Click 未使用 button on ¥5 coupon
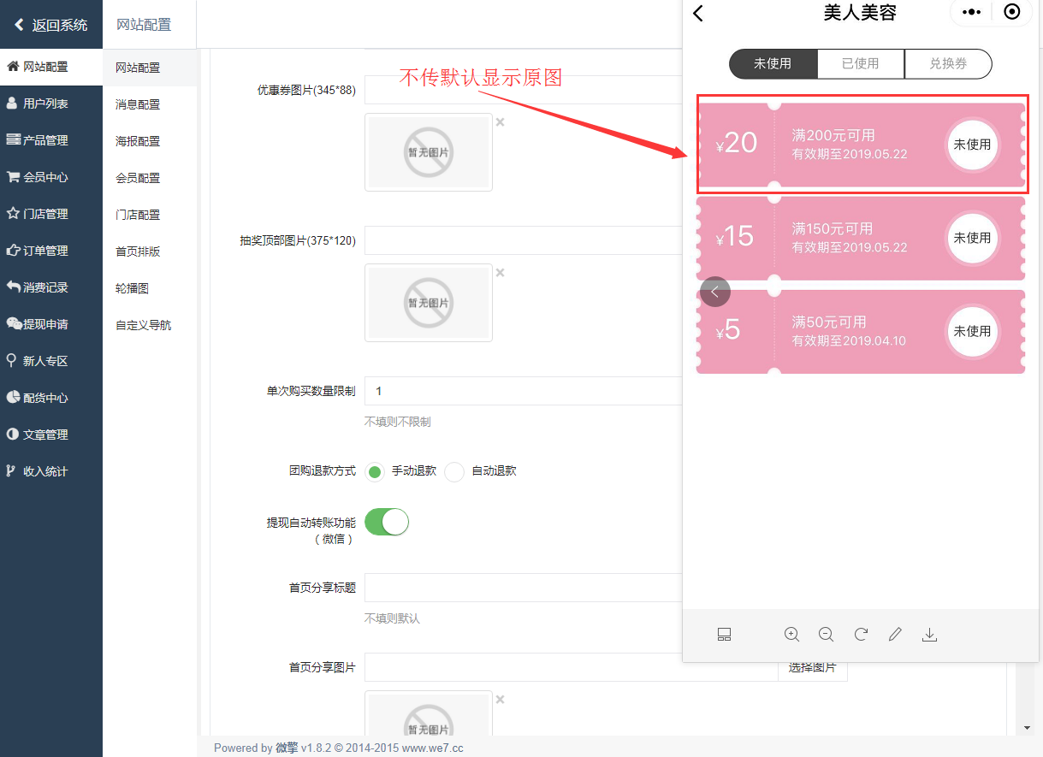Screen dimensions: 1043x757 tap(972, 331)
